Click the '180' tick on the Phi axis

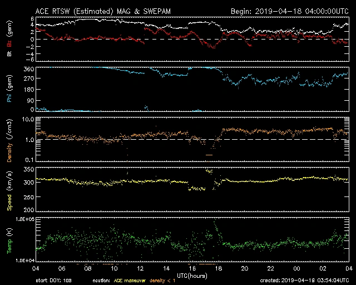[29, 89]
